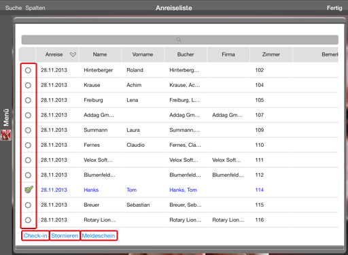Click the Stornieren link
348x255 pixels.
click(65, 236)
